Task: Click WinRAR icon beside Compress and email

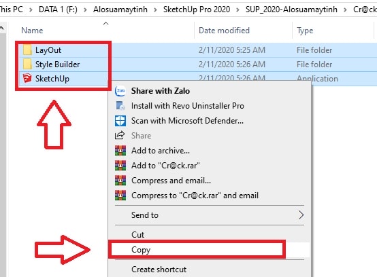Action: tap(120, 181)
